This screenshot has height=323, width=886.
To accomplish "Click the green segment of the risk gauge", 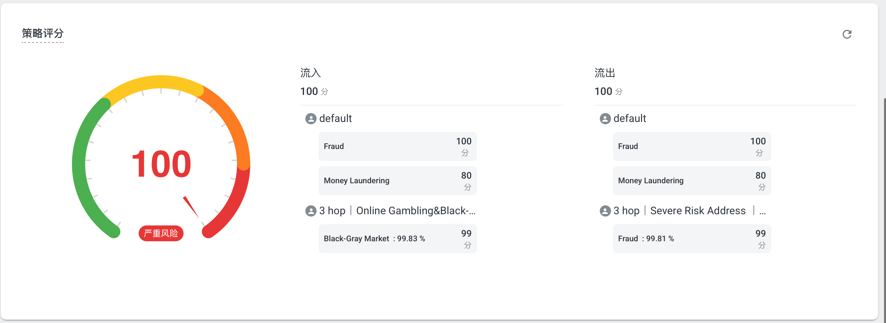I will point(80,165).
